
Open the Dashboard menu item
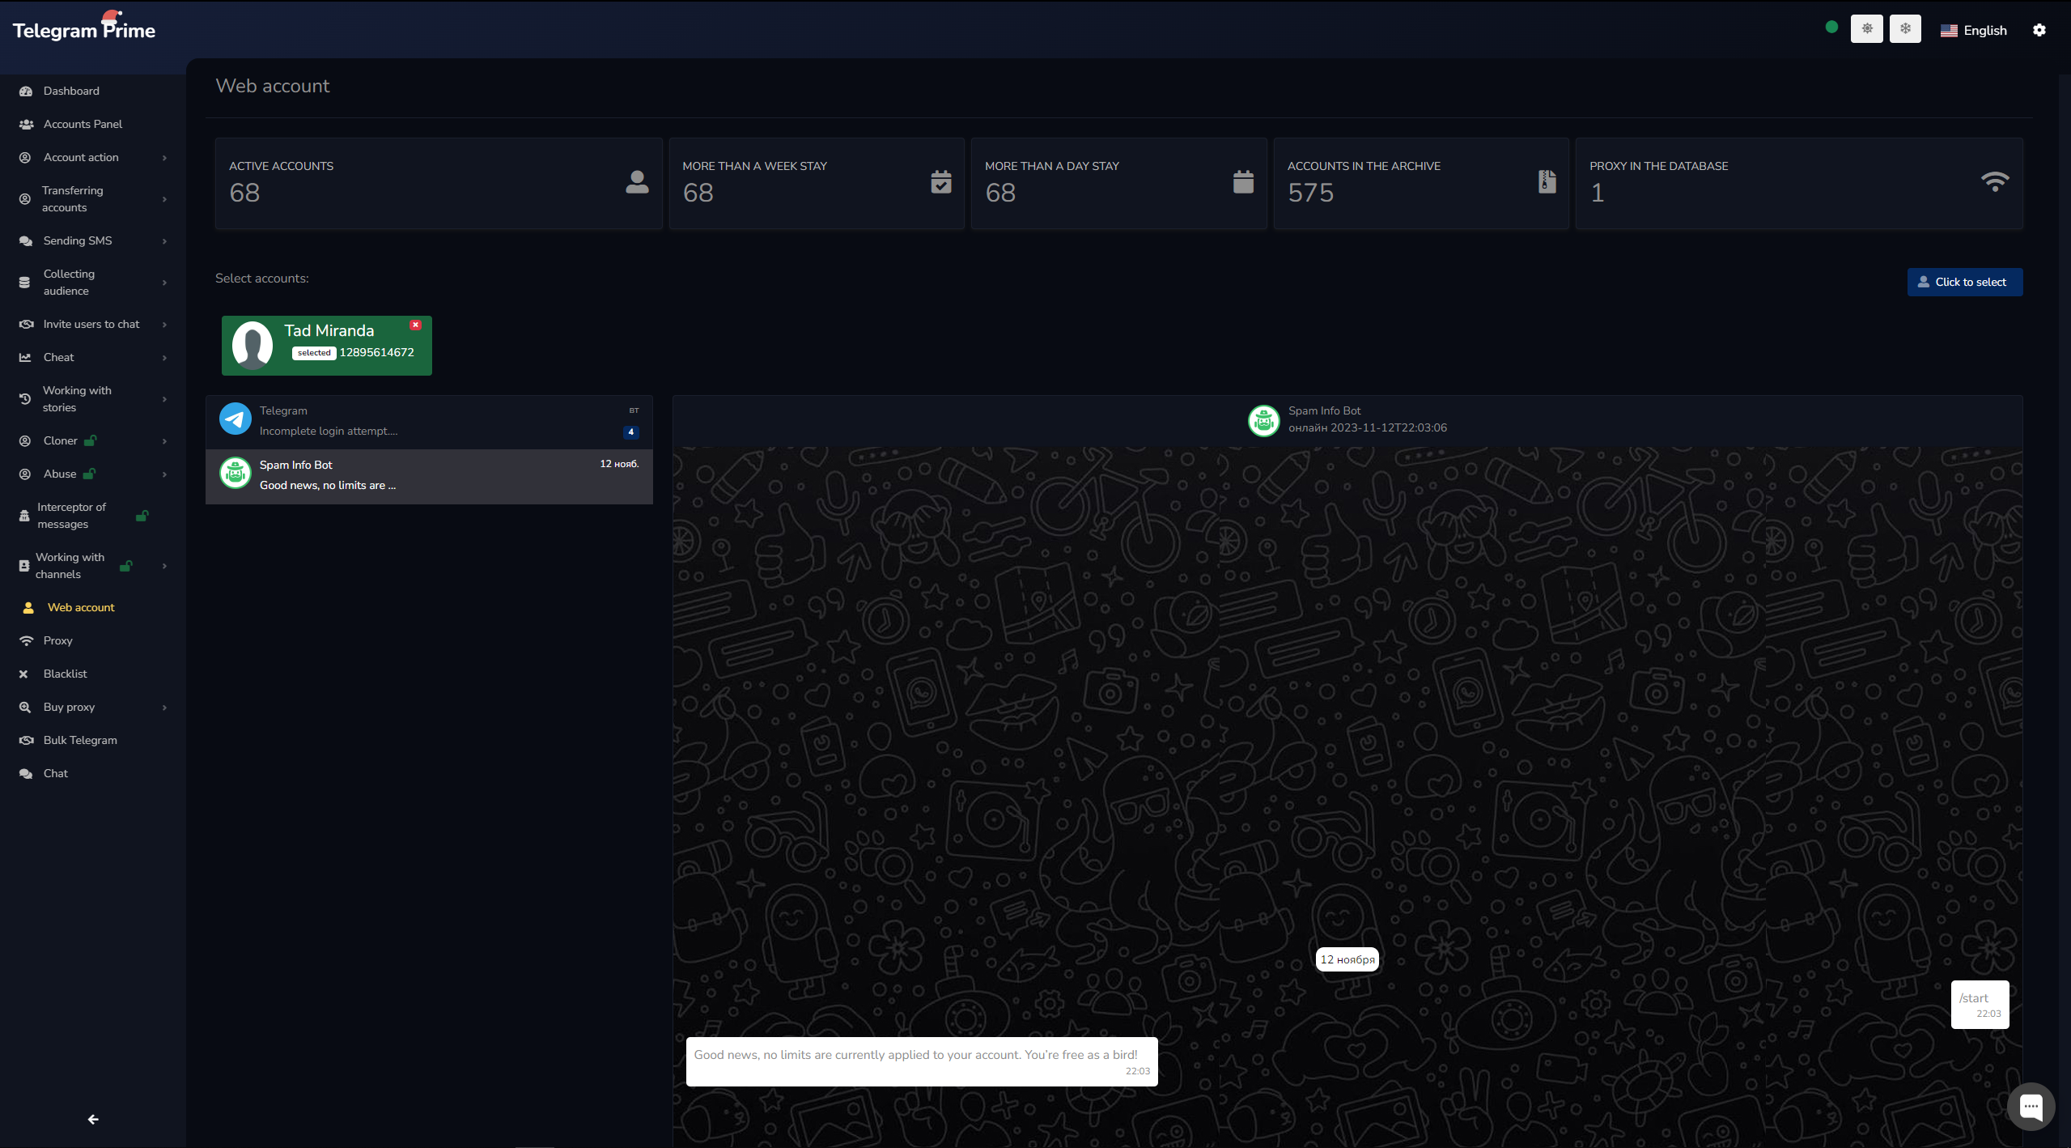point(71,91)
